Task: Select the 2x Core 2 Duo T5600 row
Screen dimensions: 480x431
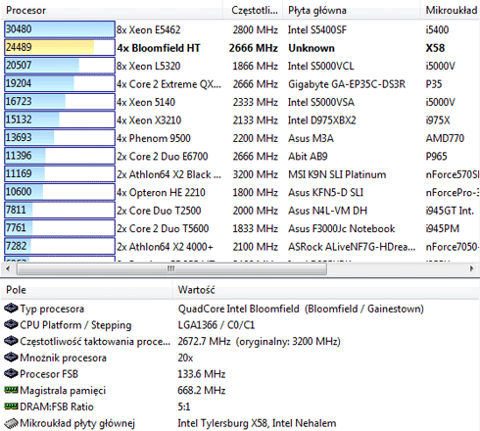Action: click(x=242, y=228)
